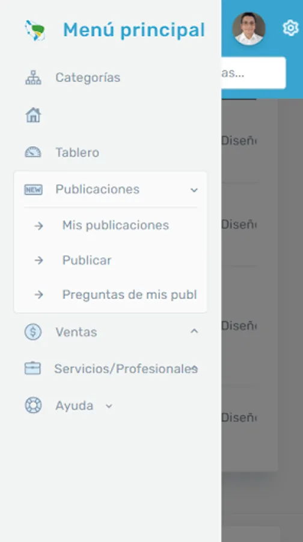Click the Ayuda lifebuoy icon

pyautogui.click(x=33, y=405)
